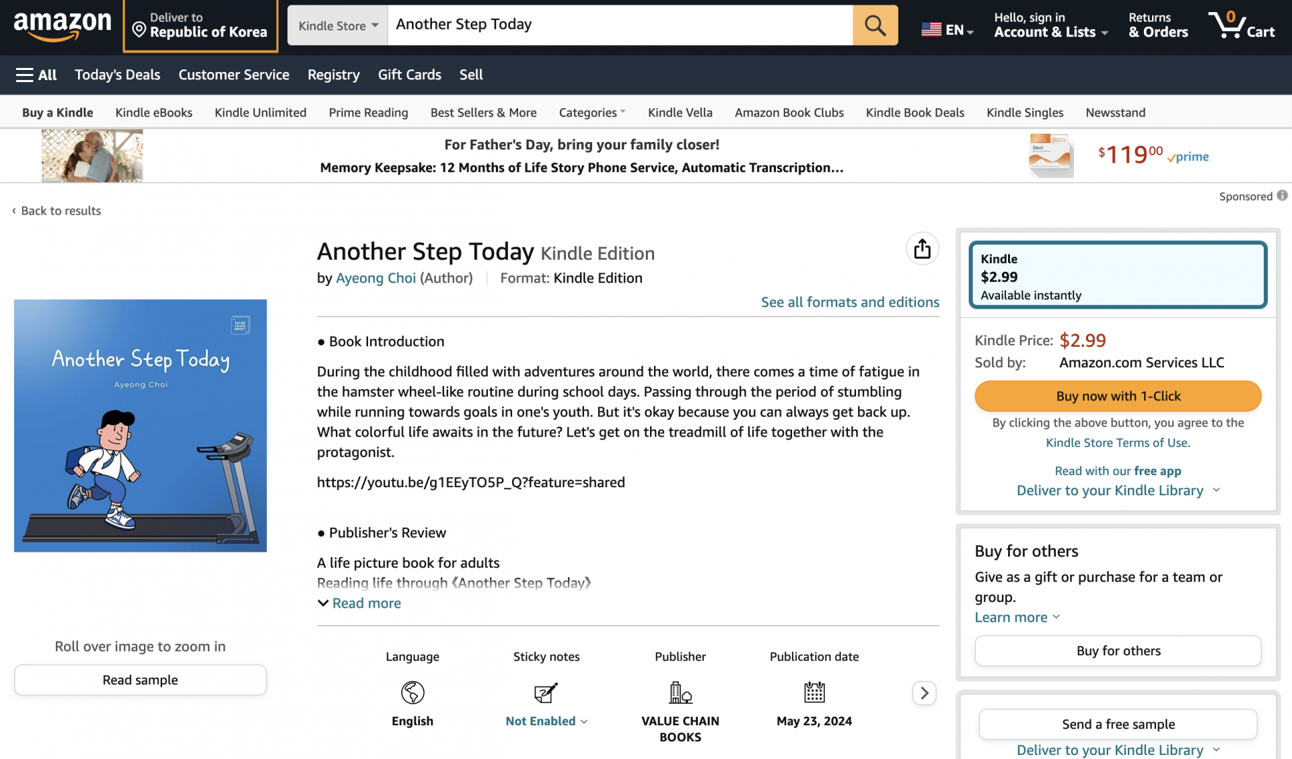Click the Sponsored info icon

point(1283,196)
